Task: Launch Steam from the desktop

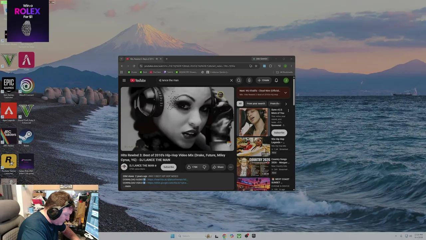Action: (26, 138)
